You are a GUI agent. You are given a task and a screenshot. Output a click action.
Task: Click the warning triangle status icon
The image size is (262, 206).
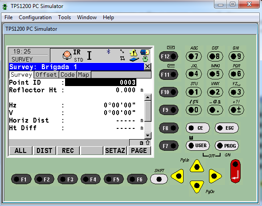tap(133, 53)
